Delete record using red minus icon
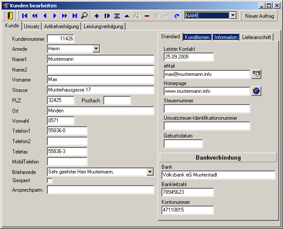 [147, 16]
